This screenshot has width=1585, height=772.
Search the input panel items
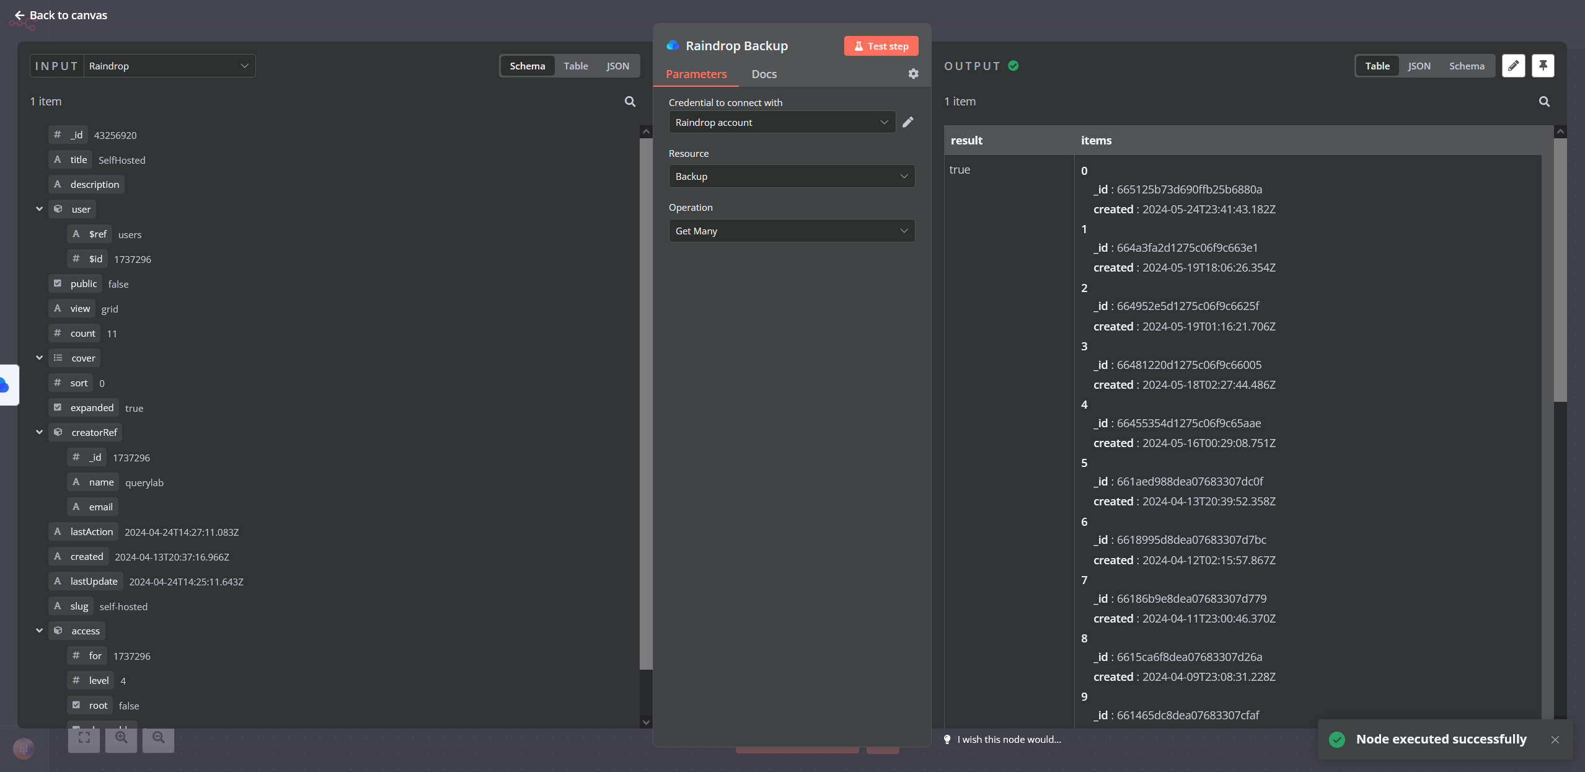(630, 102)
